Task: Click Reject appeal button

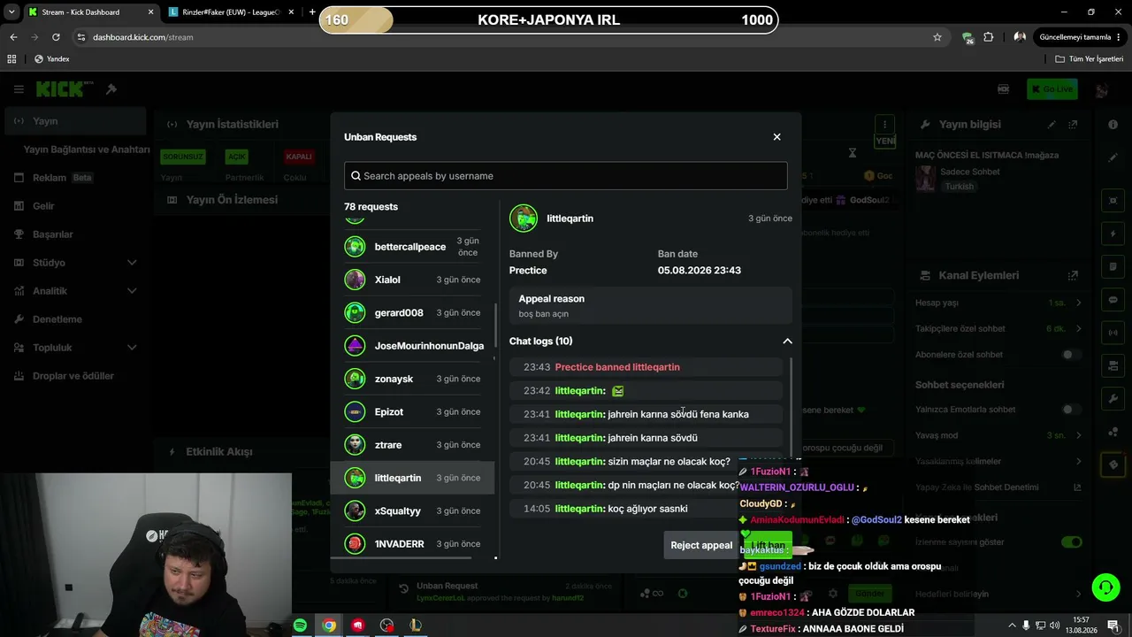Action: point(701,545)
